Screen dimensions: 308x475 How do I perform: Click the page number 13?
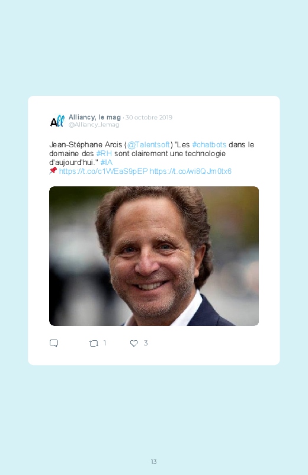tap(154, 461)
